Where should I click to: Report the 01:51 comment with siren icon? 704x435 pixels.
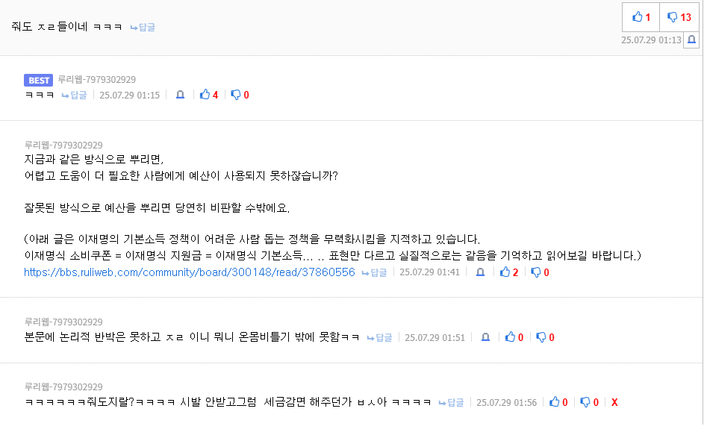click(x=485, y=337)
